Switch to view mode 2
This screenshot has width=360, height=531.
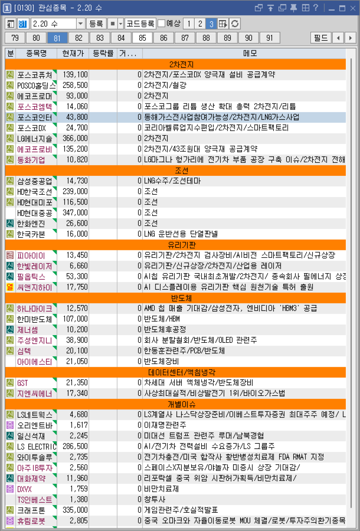(200, 24)
